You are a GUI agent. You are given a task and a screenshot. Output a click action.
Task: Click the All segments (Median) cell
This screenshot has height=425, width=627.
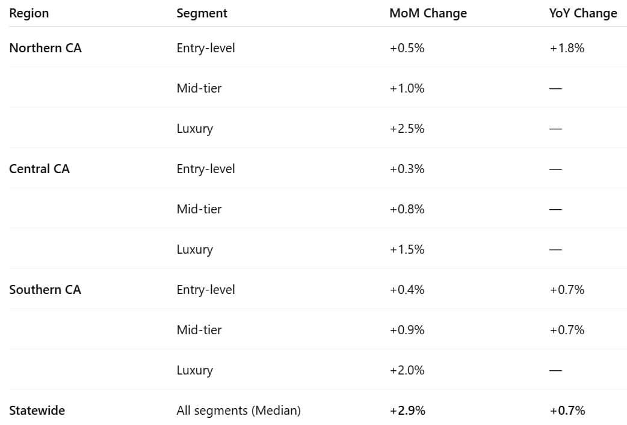239,411
